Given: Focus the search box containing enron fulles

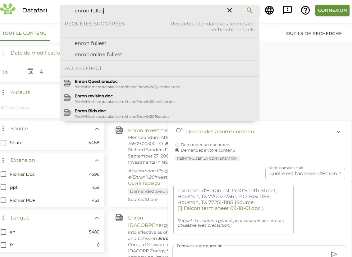Looking at the screenshot, I should [148, 11].
